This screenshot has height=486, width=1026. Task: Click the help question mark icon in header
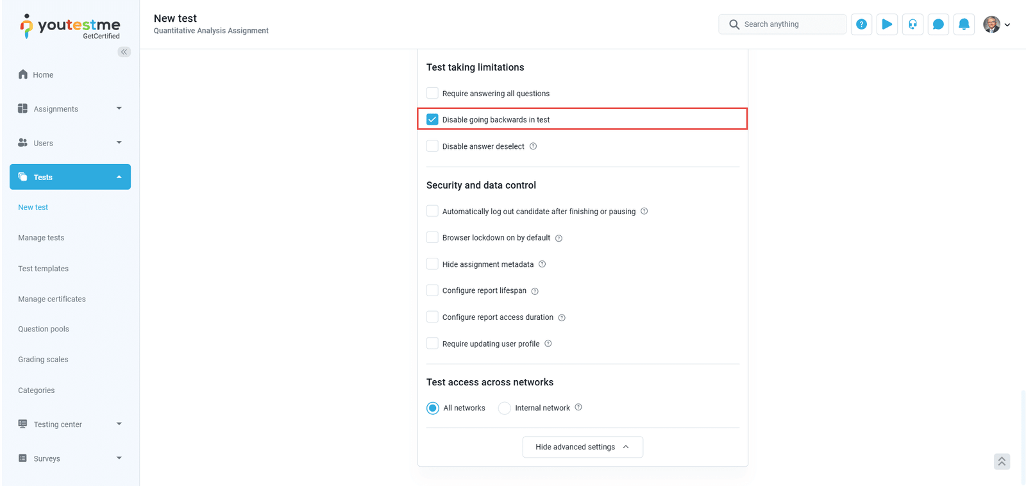click(861, 24)
